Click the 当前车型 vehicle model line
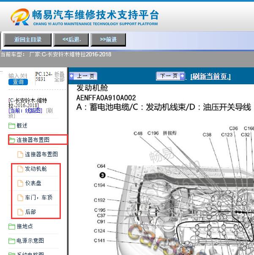 56,54
